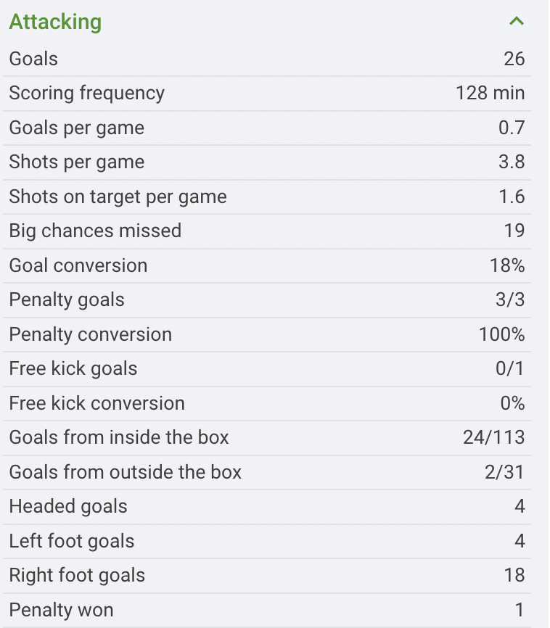This screenshot has width=550, height=628.
Task: Click the Headed goals label
Action: (68, 506)
